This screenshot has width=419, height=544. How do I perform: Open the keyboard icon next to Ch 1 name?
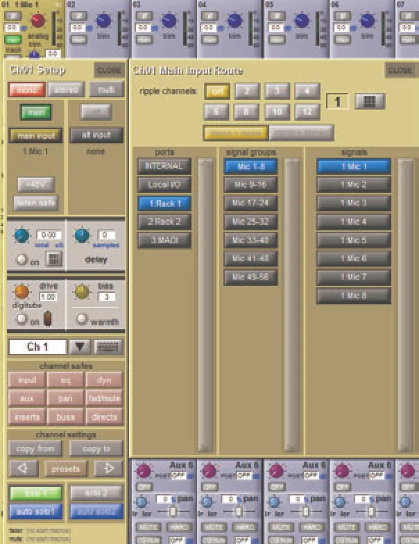tap(108, 347)
